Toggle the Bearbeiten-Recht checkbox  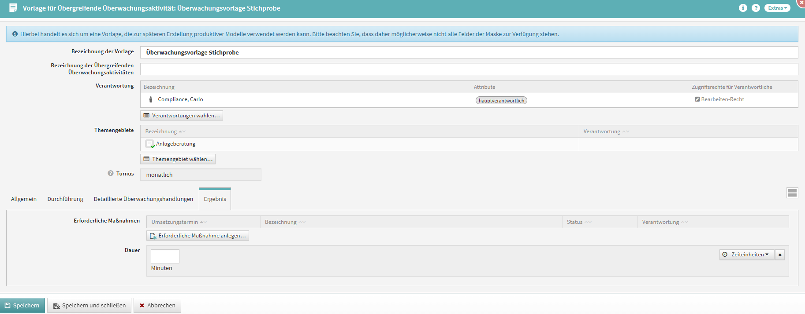point(697,99)
